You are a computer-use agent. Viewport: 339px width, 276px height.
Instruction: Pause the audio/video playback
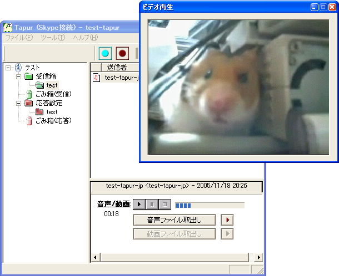pos(152,205)
